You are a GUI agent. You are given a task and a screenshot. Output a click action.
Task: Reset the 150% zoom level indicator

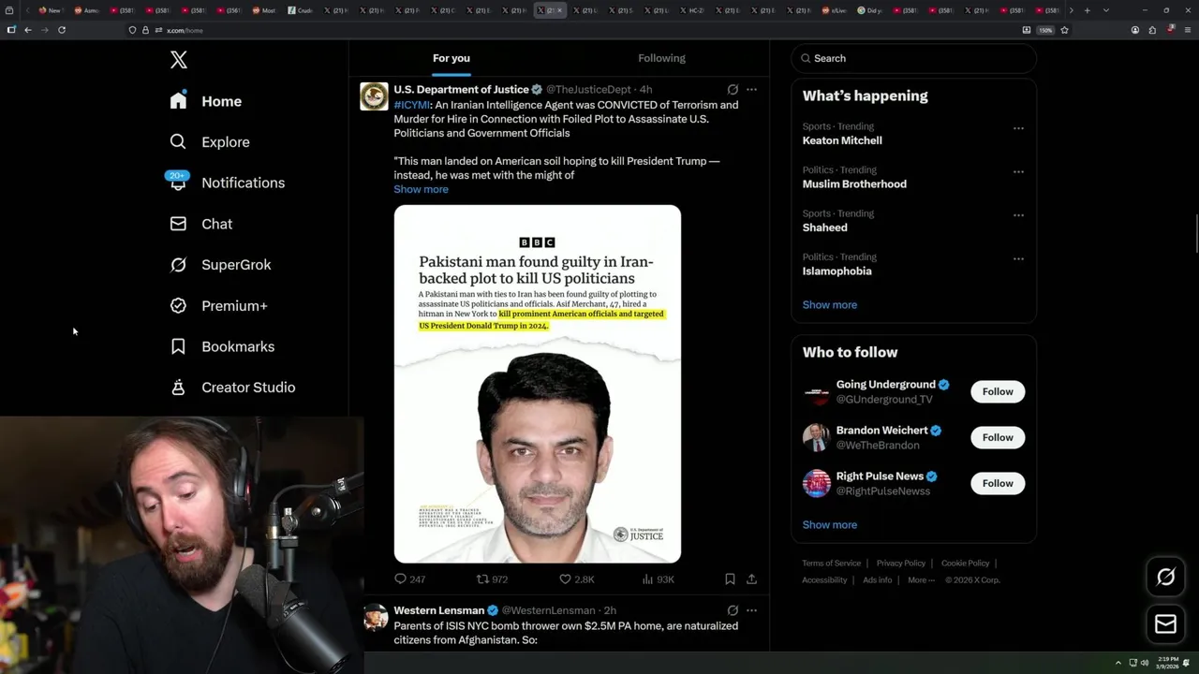1045,30
